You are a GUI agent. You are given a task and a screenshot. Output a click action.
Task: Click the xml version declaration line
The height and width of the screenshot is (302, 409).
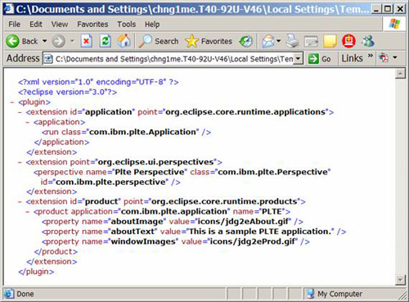point(98,82)
